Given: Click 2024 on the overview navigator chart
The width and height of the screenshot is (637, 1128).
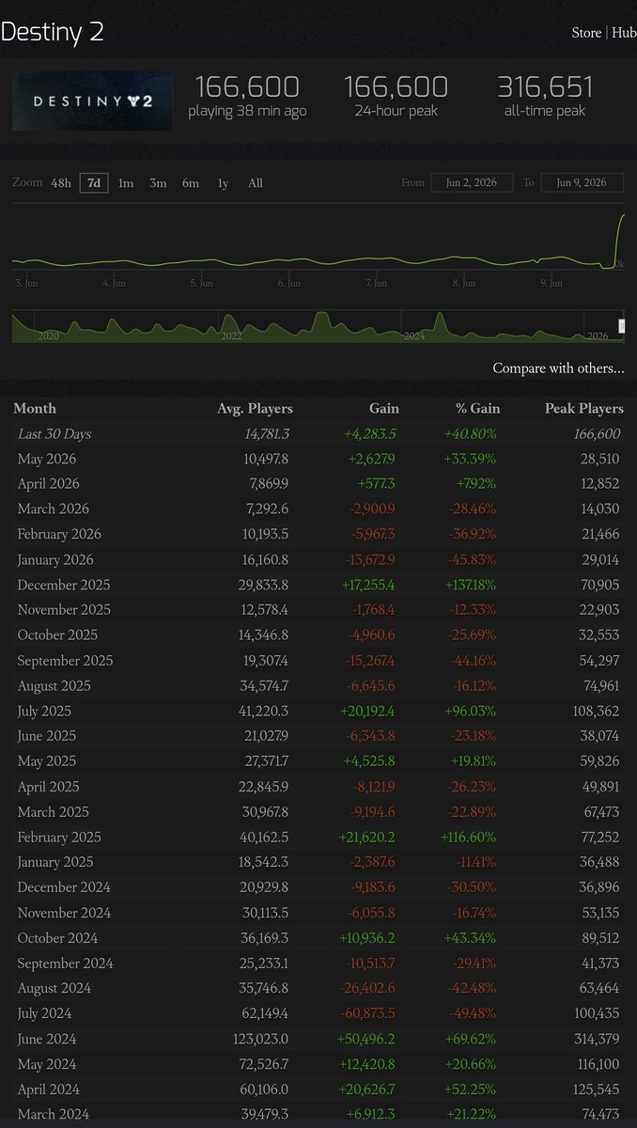Looking at the screenshot, I should [x=413, y=336].
